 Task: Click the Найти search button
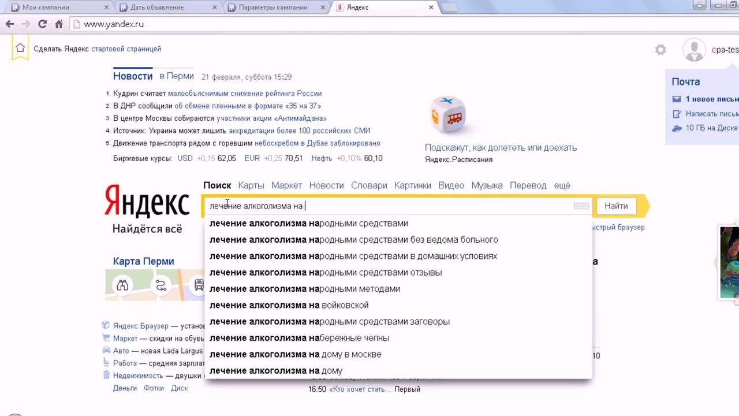[616, 206]
